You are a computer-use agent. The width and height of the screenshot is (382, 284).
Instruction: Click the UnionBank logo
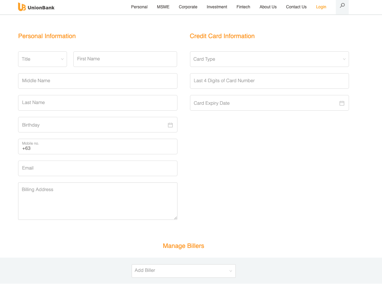click(36, 7)
